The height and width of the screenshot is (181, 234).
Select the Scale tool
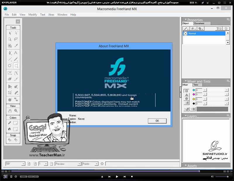click(10, 73)
